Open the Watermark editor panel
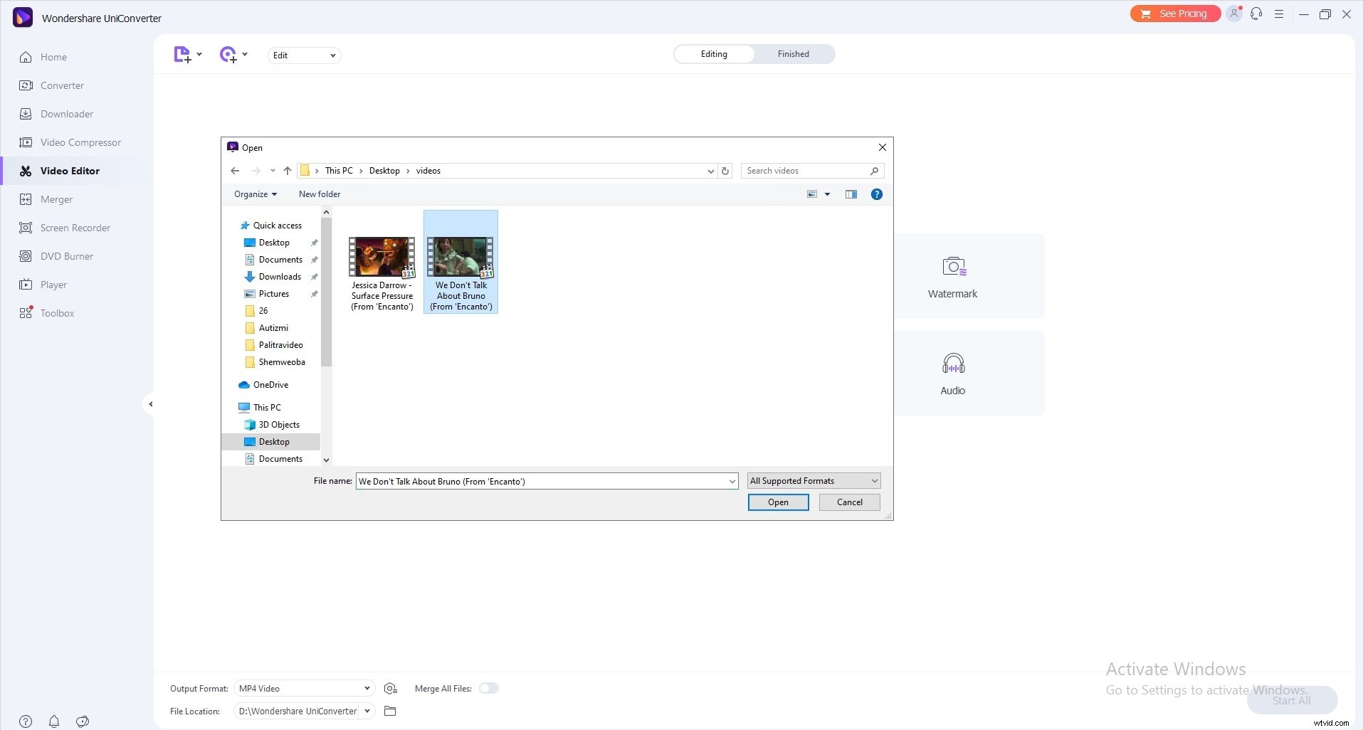Image resolution: width=1363 pixels, height=730 pixels. coord(953,276)
